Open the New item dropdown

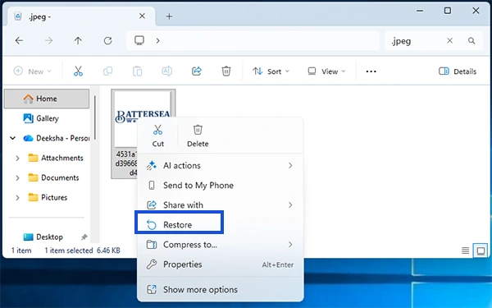[32, 71]
